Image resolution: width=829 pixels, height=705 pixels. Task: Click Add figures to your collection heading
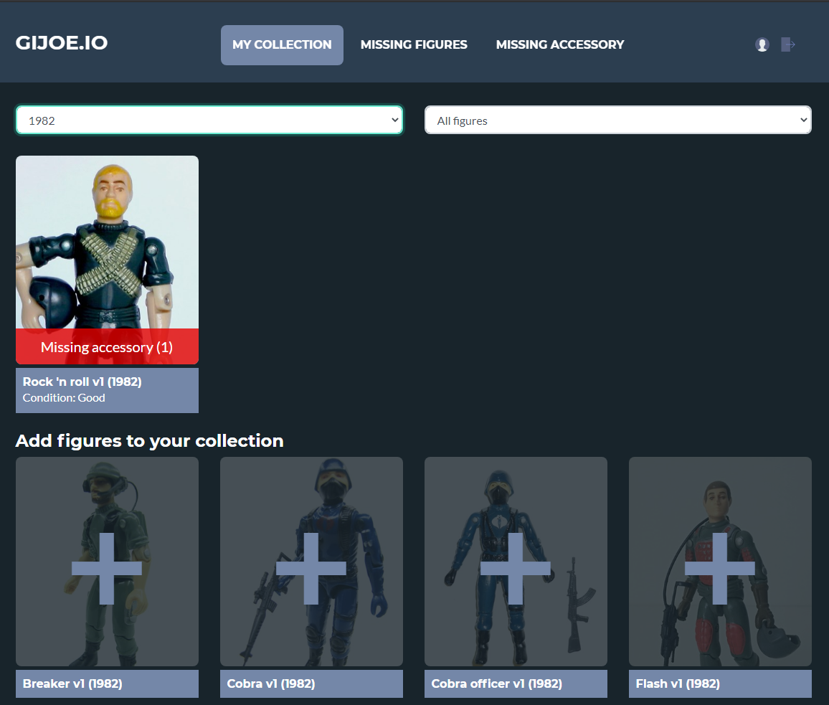point(150,440)
